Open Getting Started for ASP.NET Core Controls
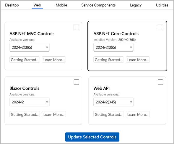 (108, 60)
